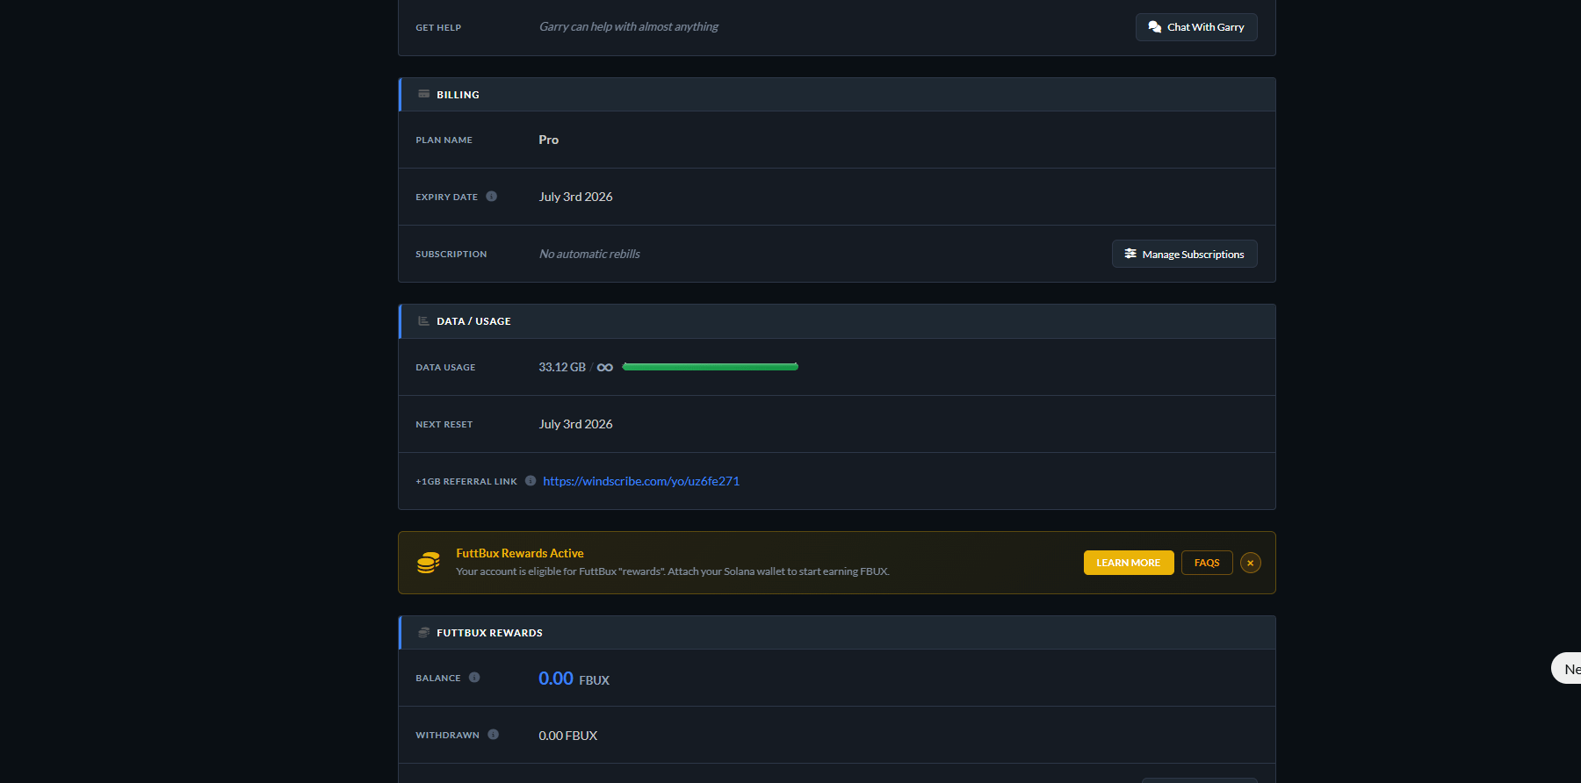Click the withdrawn 0.00 FBUX value
The width and height of the screenshot is (1581, 783).
coord(568,736)
